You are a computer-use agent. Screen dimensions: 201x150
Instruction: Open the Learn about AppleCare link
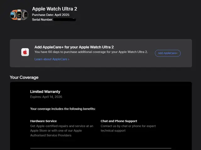point(52,59)
